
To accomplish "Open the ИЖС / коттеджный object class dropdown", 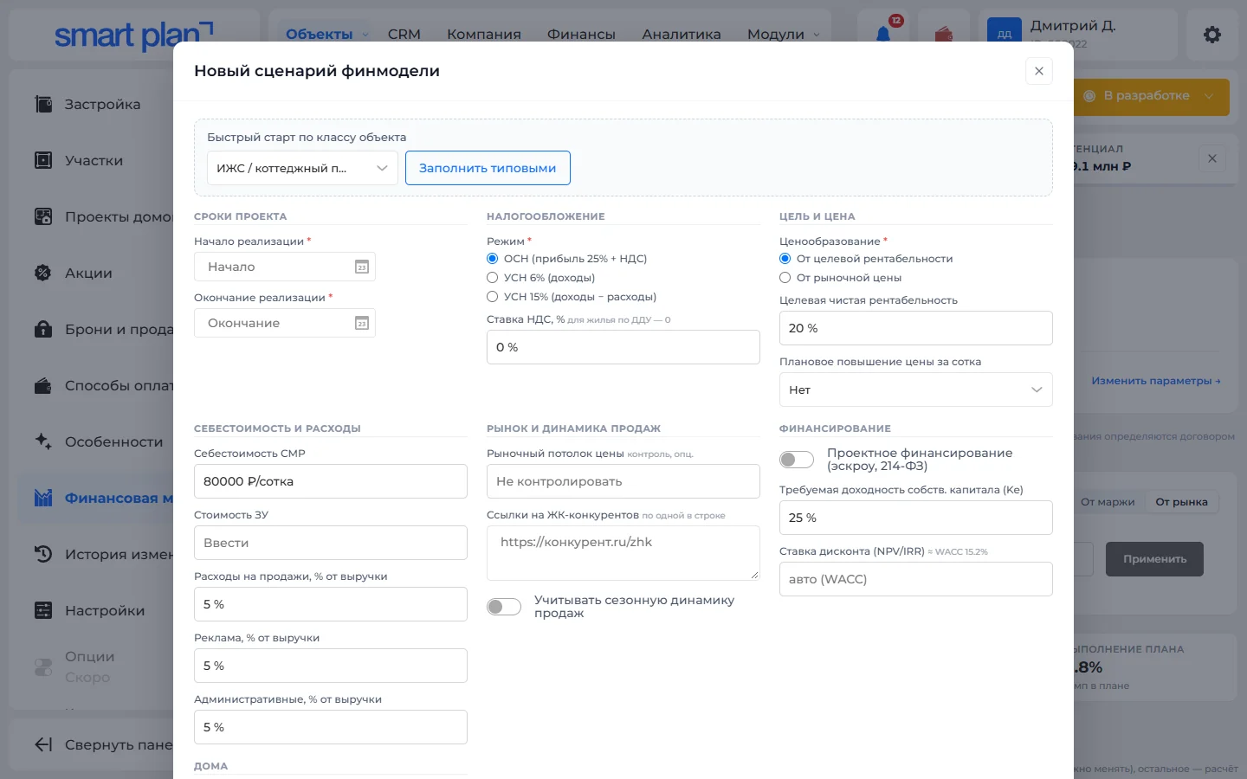I will pyautogui.click(x=302, y=168).
